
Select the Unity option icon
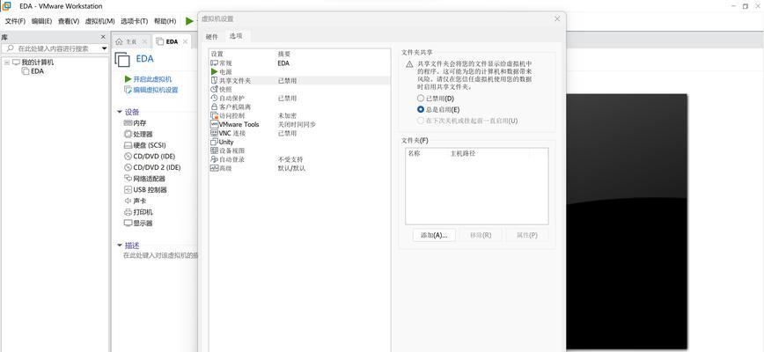tap(214, 142)
